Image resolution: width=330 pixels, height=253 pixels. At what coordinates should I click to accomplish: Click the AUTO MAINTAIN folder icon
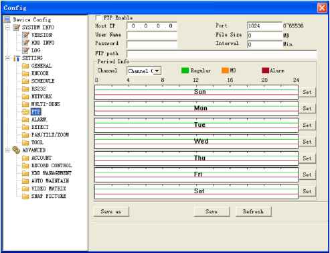(x=25, y=181)
